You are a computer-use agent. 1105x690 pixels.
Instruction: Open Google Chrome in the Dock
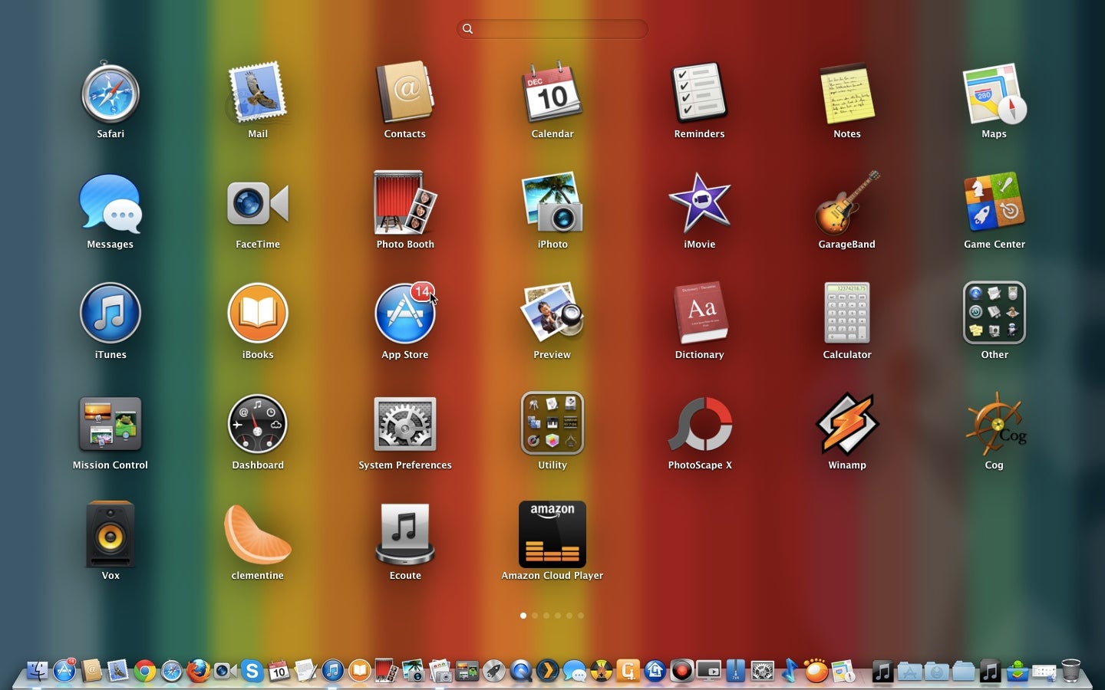click(x=144, y=672)
